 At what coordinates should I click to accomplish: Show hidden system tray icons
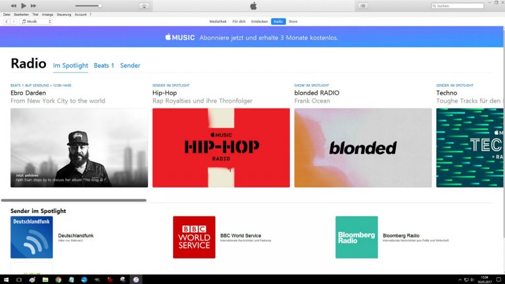click(x=460, y=280)
